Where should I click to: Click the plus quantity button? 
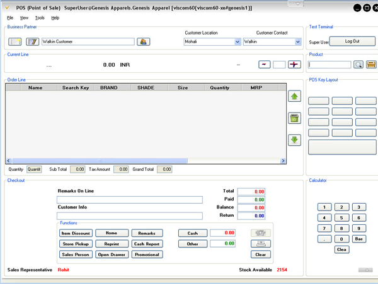click(294, 65)
